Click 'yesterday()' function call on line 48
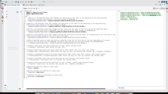Image resolution: width=168 pixels, height=94 pixels. click(40, 77)
